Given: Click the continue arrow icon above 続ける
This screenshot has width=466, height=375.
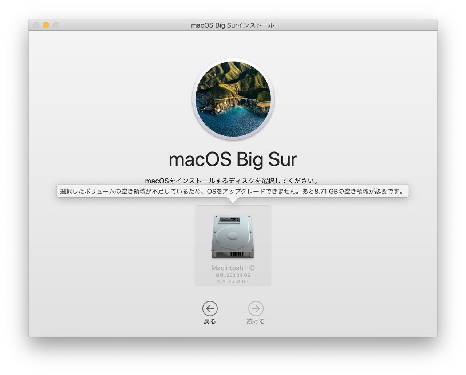Looking at the screenshot, I should [x=256, y=308].
